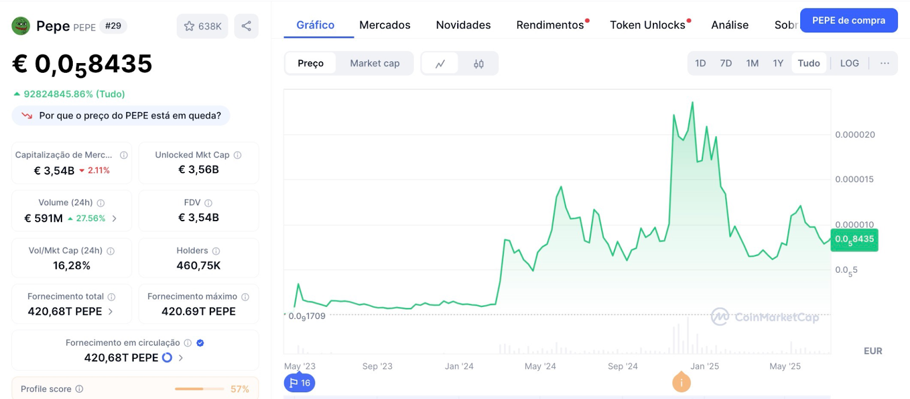This screenshot has height=399, width=910.
Task: Click the green 0.0₅8435 price label on chart
Action: 854,239
